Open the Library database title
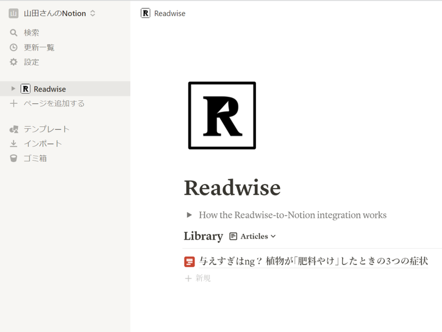The height and width of the screenshot is (332, 442). [x=203, y=236]
